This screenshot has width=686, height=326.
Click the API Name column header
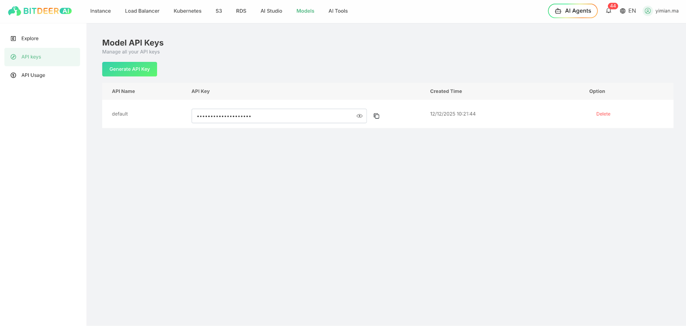123,91
